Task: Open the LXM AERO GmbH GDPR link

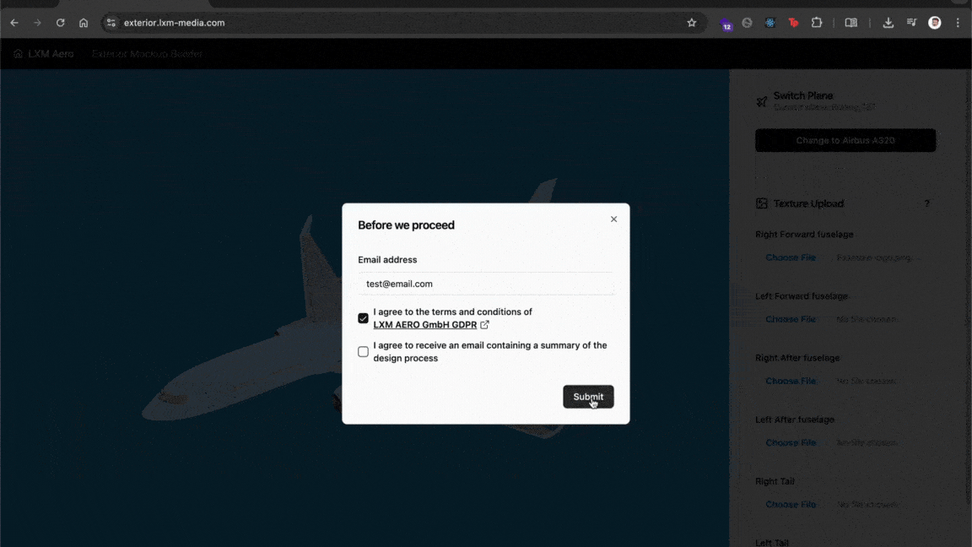Action: [x=424, y=325]
